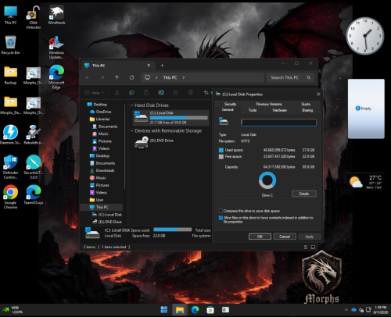Switch to the Security tab
Viewport: 391px width, 317px height.
point(231,104)
